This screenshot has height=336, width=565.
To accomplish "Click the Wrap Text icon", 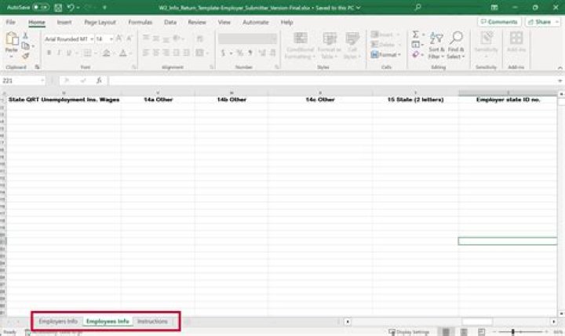I will tap(200, 38).
